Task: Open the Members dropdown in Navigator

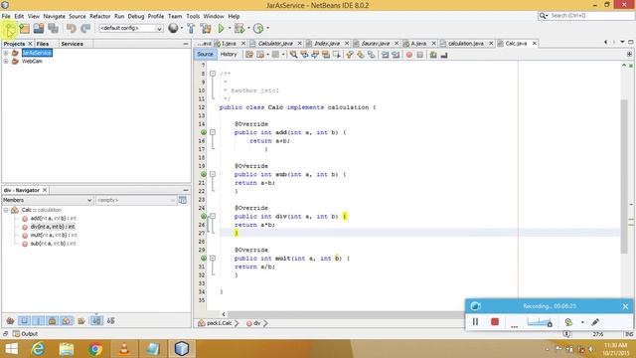Action: click(48, 200)
